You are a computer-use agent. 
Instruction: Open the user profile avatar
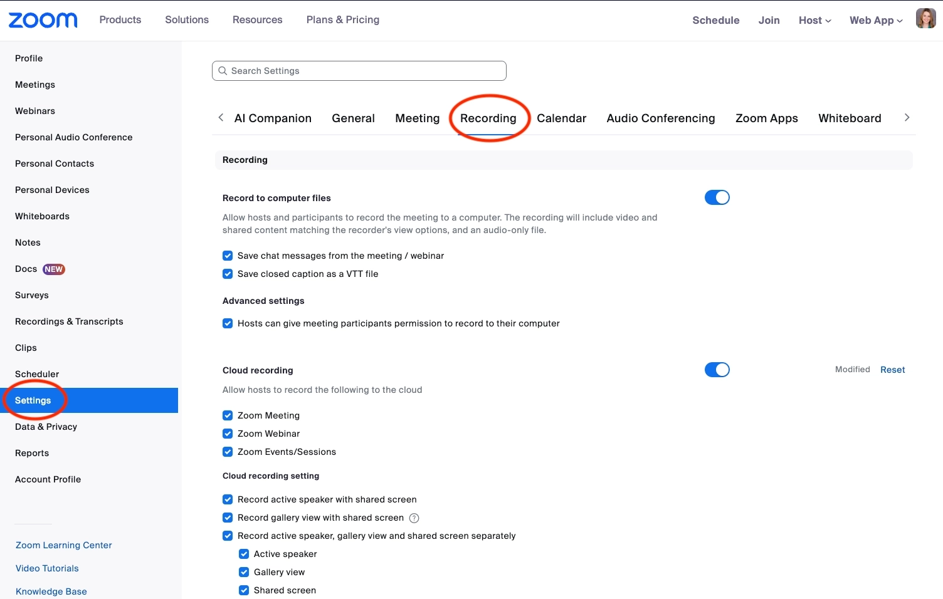coord(925,19)
